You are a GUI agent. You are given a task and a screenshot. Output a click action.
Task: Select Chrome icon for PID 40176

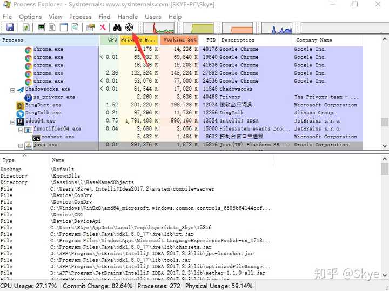[x=29, y=50]
